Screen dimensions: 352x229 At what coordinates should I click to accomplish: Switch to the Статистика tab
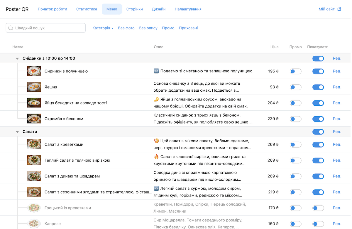[x=87, y=9]
